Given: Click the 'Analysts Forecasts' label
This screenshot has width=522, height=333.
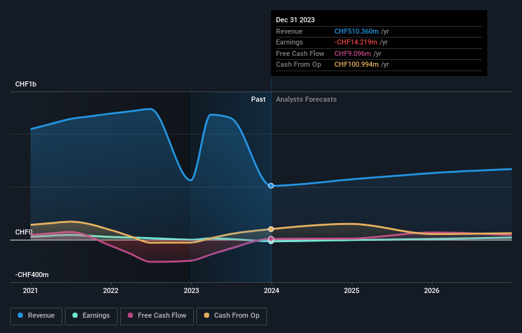Looking at the screenshot, I should click(306, 99).
